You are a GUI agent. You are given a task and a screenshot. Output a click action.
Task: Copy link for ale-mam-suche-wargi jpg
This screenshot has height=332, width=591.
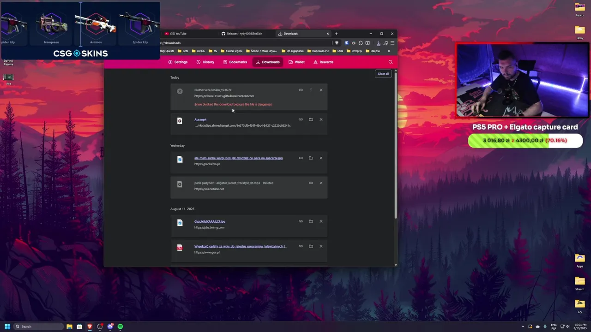301,158
